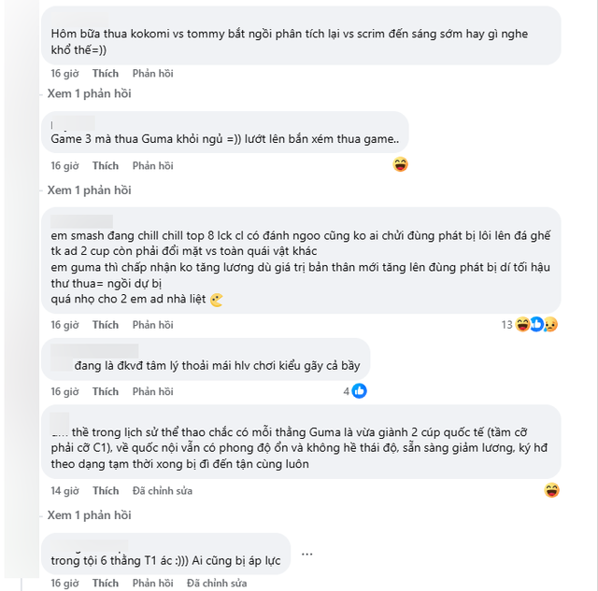Click Phản hồi on the "Game 3" comment
598x591 pixels.
(x=152, y=165)
